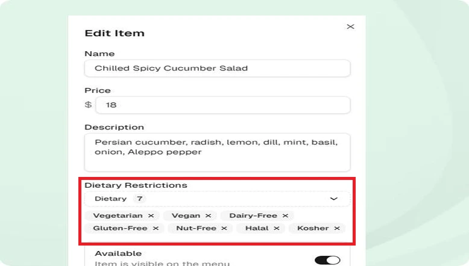Remove the Gluten-Free tag

click(x=156, y=228)
